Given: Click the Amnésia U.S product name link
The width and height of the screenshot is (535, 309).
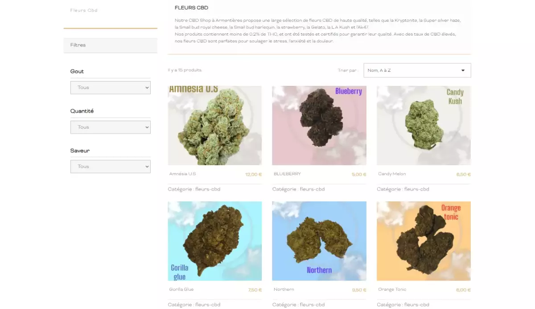Looking at the screenshot, I should 182,174.
